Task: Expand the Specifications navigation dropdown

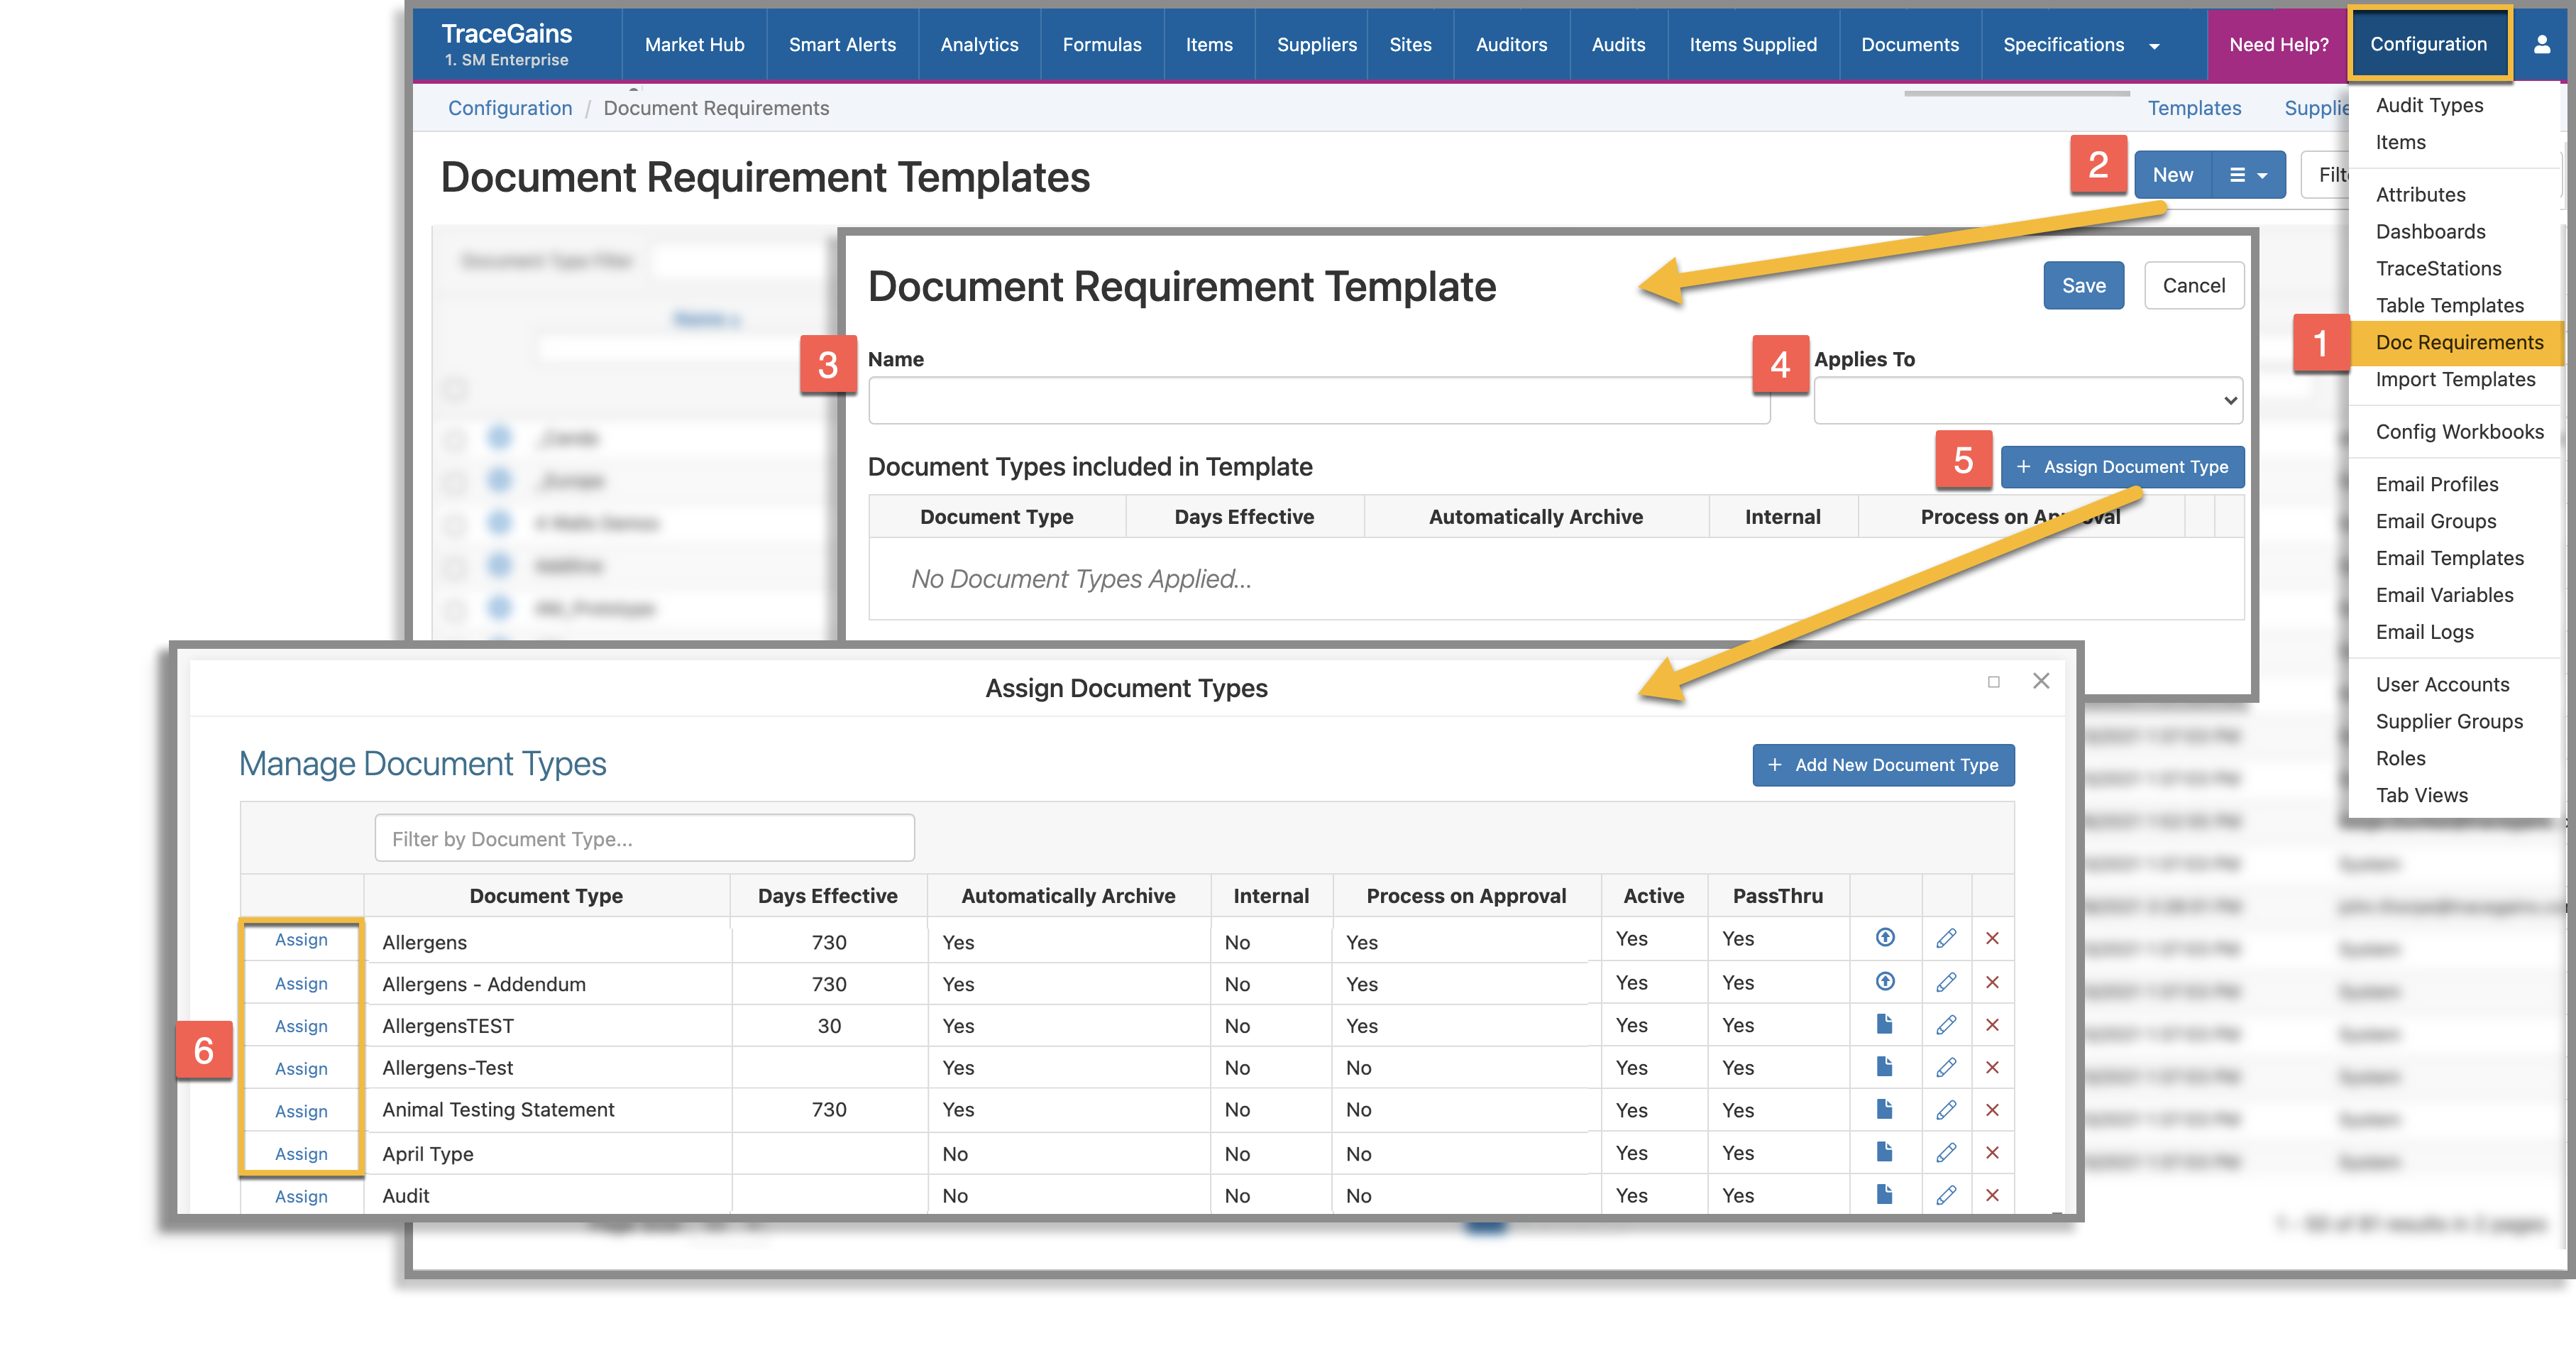Action: pyautogui.click(x=2154, y=45)
